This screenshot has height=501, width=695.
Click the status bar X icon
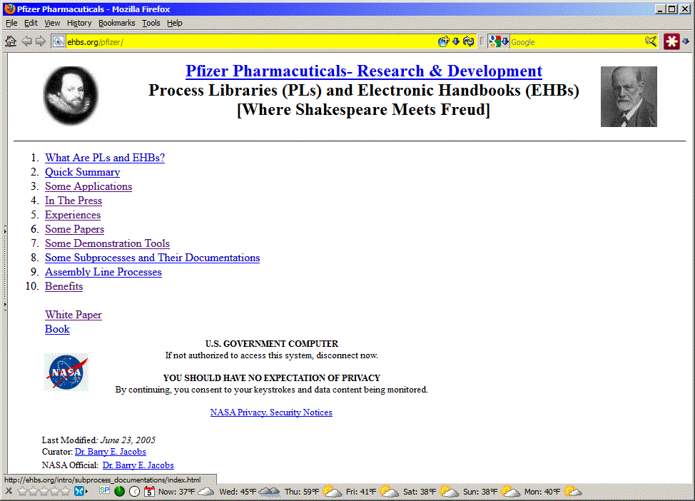click(x=9, y=491)
